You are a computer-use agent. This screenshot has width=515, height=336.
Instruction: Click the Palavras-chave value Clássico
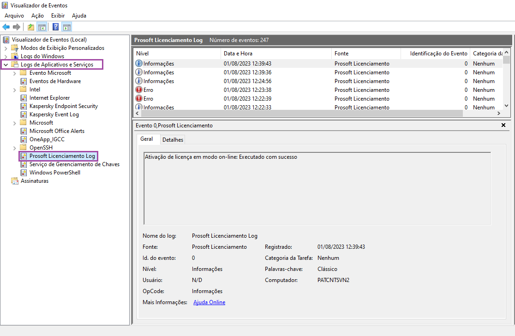(327, 269)
